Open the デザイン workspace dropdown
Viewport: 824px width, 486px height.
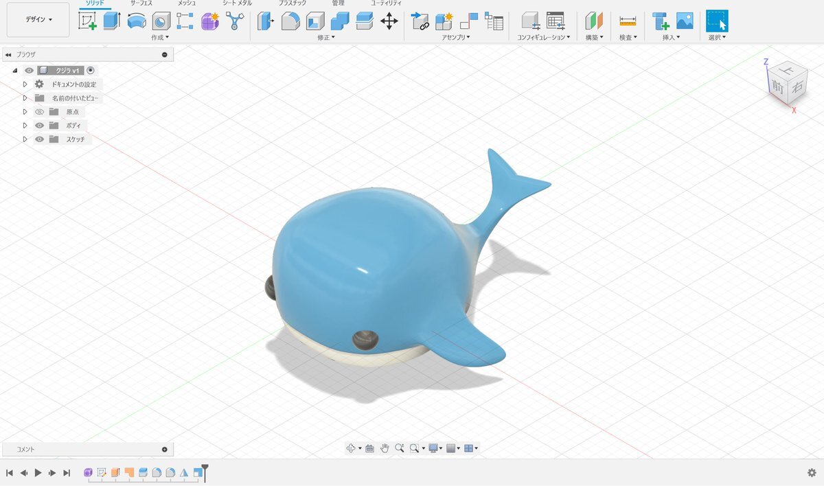(38, 20)
